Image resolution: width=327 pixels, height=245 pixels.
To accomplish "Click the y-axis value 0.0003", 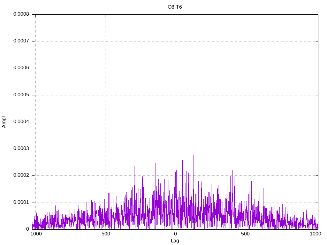I will pyautogui.click(x=21, y=149).
